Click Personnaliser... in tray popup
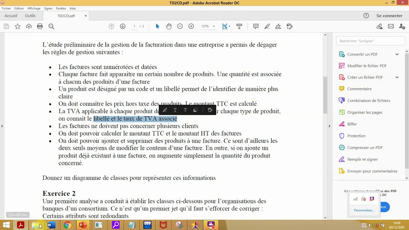Screen dimensions: 409x230 click(364, 210)
